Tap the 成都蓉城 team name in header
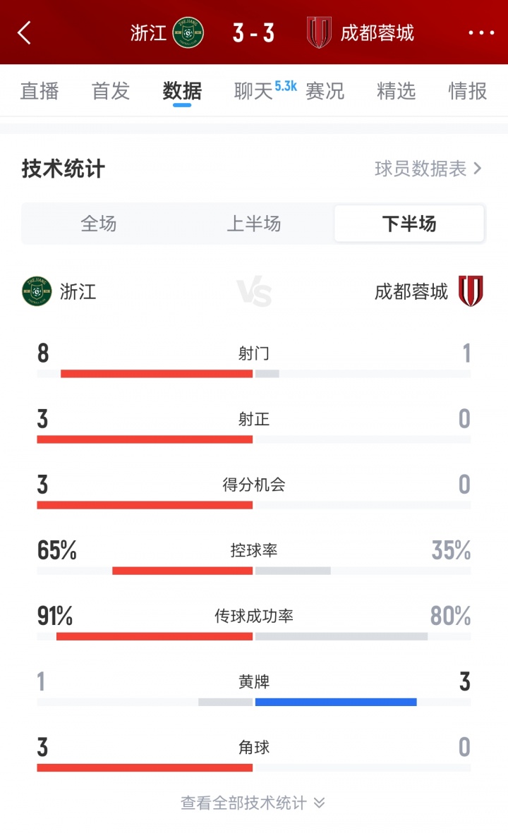 pyautogui.click(x=377, y=32)
